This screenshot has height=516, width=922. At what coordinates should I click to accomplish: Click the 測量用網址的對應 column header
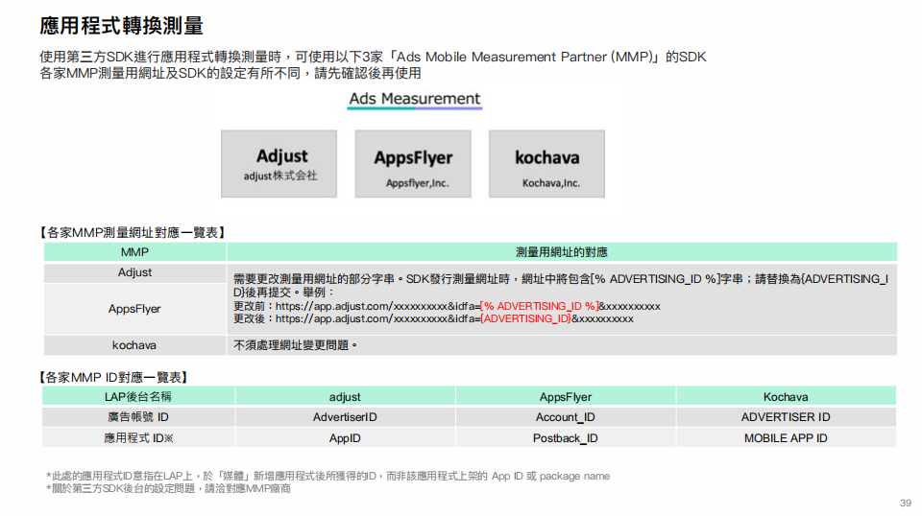point(562,252)
